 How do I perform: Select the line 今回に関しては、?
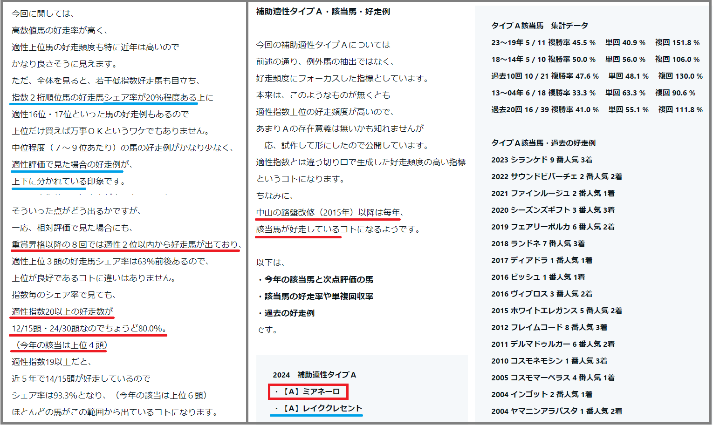coord(43,13)
